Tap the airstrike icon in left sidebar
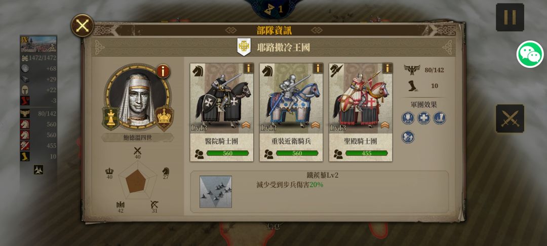 (38, 170)
